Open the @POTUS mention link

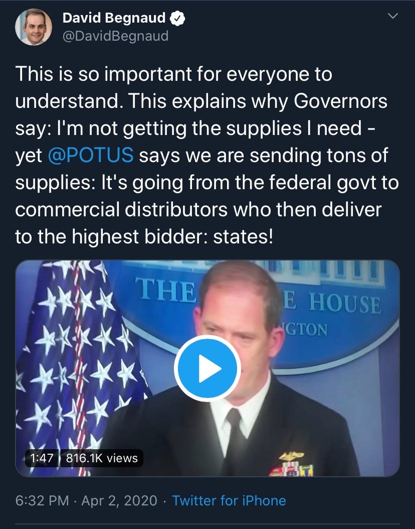[91, 155]
